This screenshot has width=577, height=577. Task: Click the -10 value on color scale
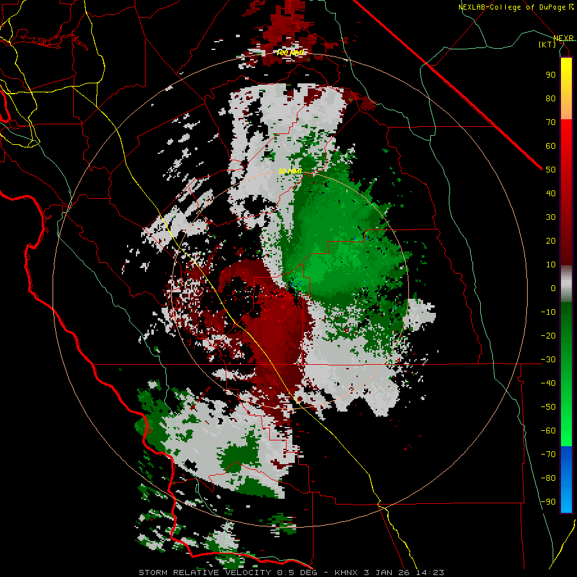548,312
